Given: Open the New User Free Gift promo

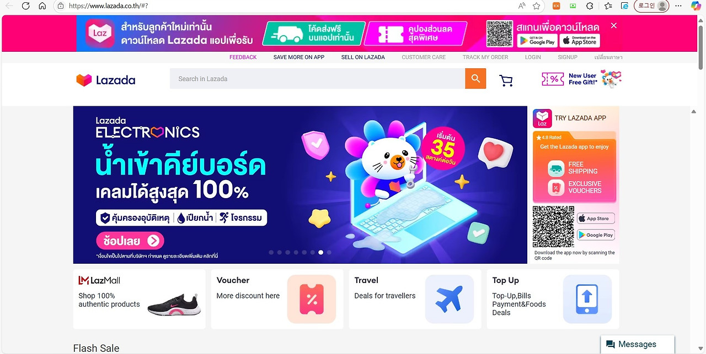Looking at the screenshot, I should click(x=581, y=79).
